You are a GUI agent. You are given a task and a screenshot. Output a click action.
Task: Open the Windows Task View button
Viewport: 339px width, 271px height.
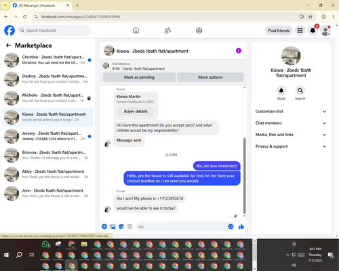32,255
